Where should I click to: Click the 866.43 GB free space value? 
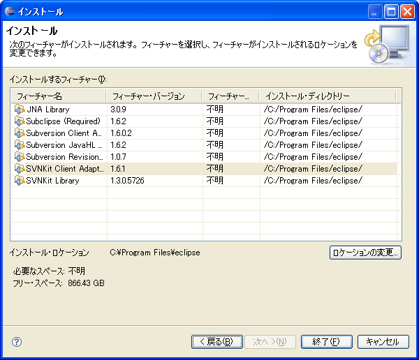(x=87, y=283)
